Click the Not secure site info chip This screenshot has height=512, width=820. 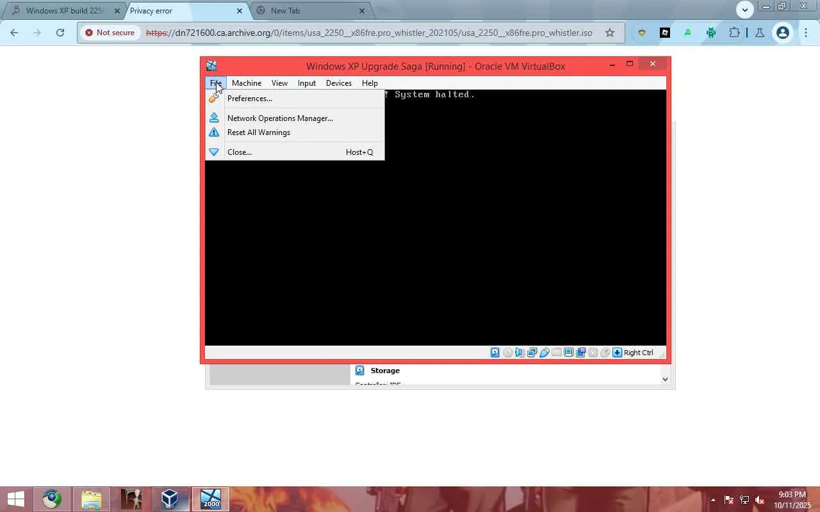point(110,33)
